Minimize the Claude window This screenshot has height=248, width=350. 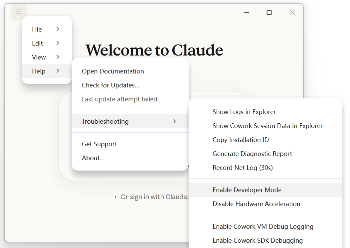[x=246, y=13]
